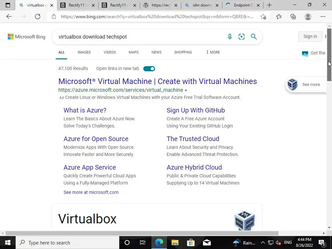Toggle Open links in new tab

click(149, 69)
